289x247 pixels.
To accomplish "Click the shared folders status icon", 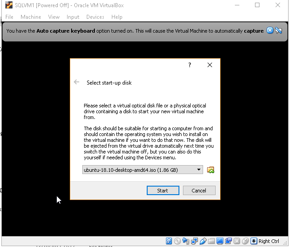I will coord(211,241).
